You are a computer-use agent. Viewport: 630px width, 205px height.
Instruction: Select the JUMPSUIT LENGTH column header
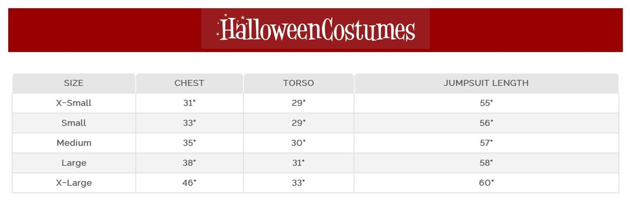click(486, 83)
